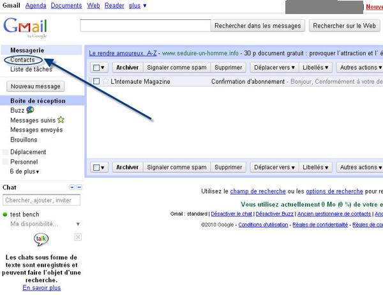
Task: Tick the L'Internaute Magazine message checkbox
Action: 96,81
